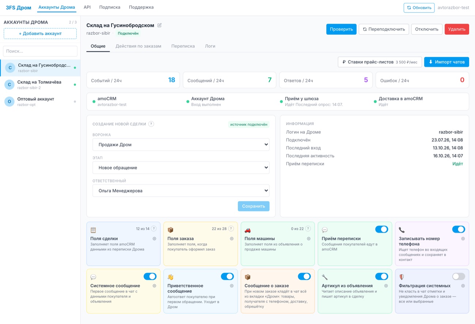Click the Проверить button
The height and width of the screenshot is (324, 475).
point(341,29)
